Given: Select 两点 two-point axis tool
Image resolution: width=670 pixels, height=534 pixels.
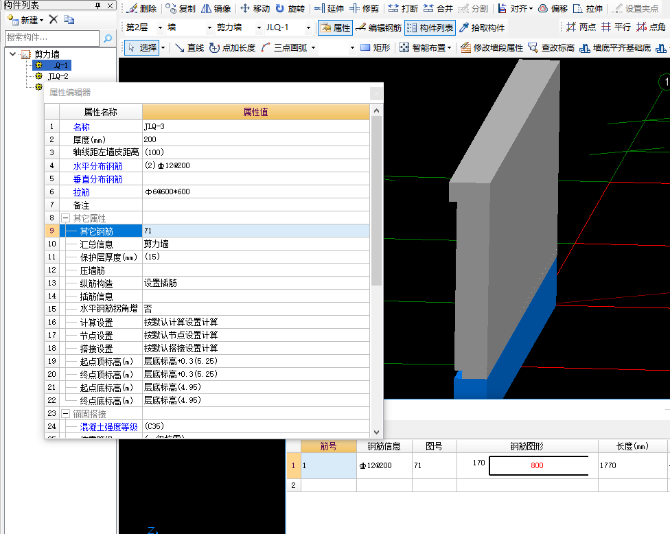Looking at the screenshot, I should point(581,27).
